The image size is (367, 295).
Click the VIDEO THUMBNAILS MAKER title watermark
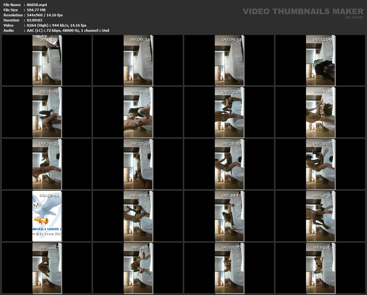[303, 12]
